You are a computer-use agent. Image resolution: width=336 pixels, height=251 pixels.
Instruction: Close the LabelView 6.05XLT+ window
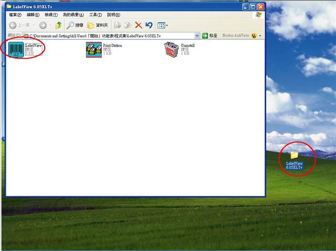(260, 7)
